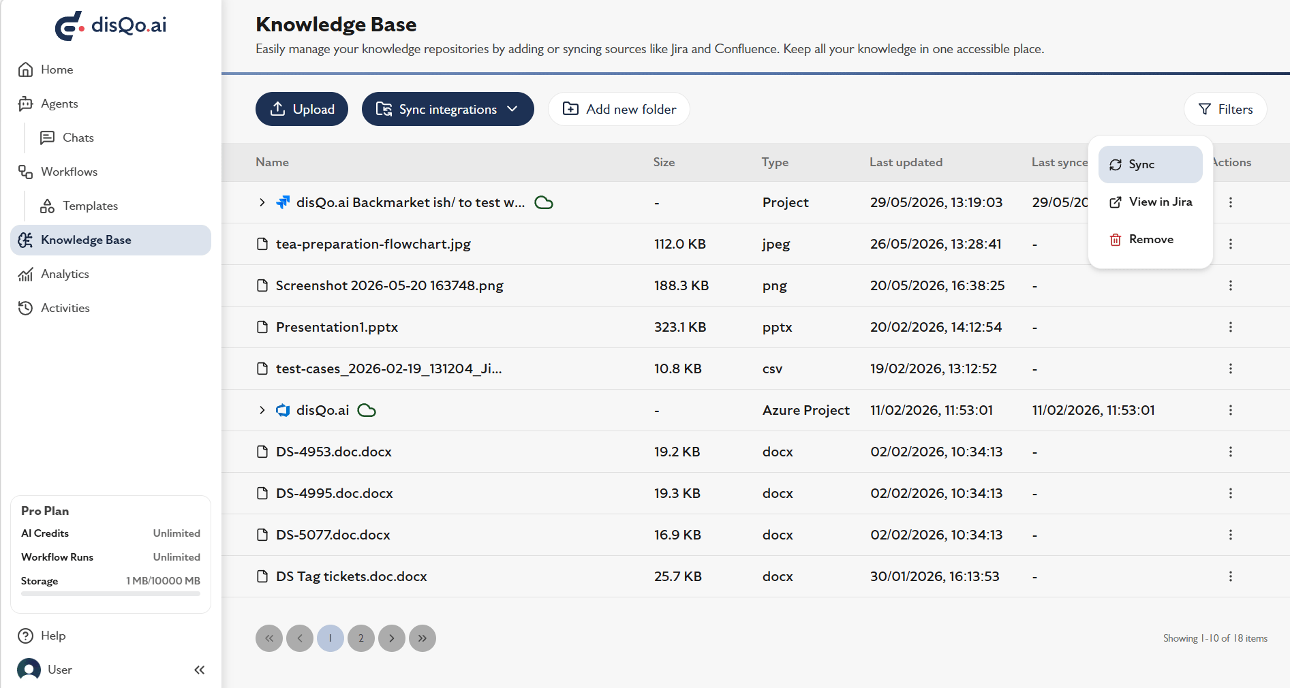Choose View in Jira option
This screenshot has height=688, width=1290.
coord(1150,202)
